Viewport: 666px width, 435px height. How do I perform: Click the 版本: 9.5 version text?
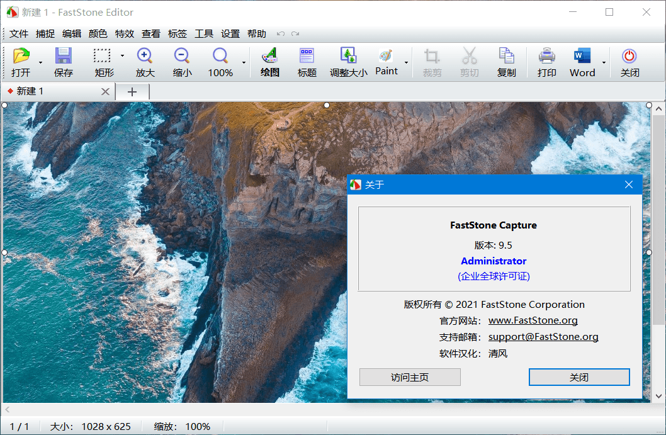tap(493, 245)
